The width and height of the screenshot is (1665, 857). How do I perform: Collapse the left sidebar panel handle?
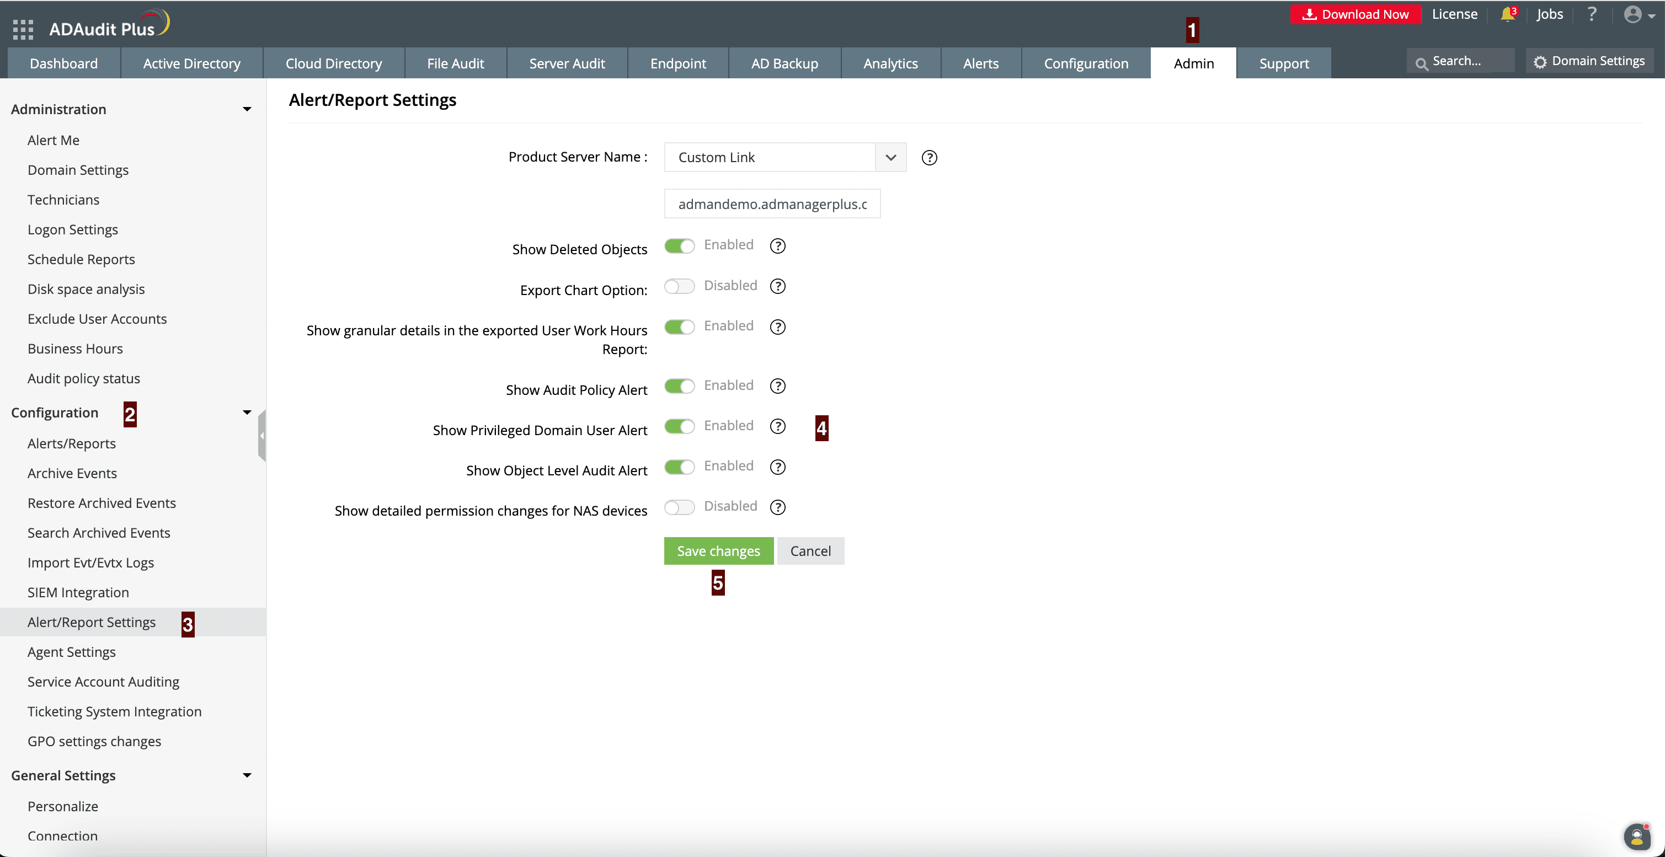coord(262,436)
